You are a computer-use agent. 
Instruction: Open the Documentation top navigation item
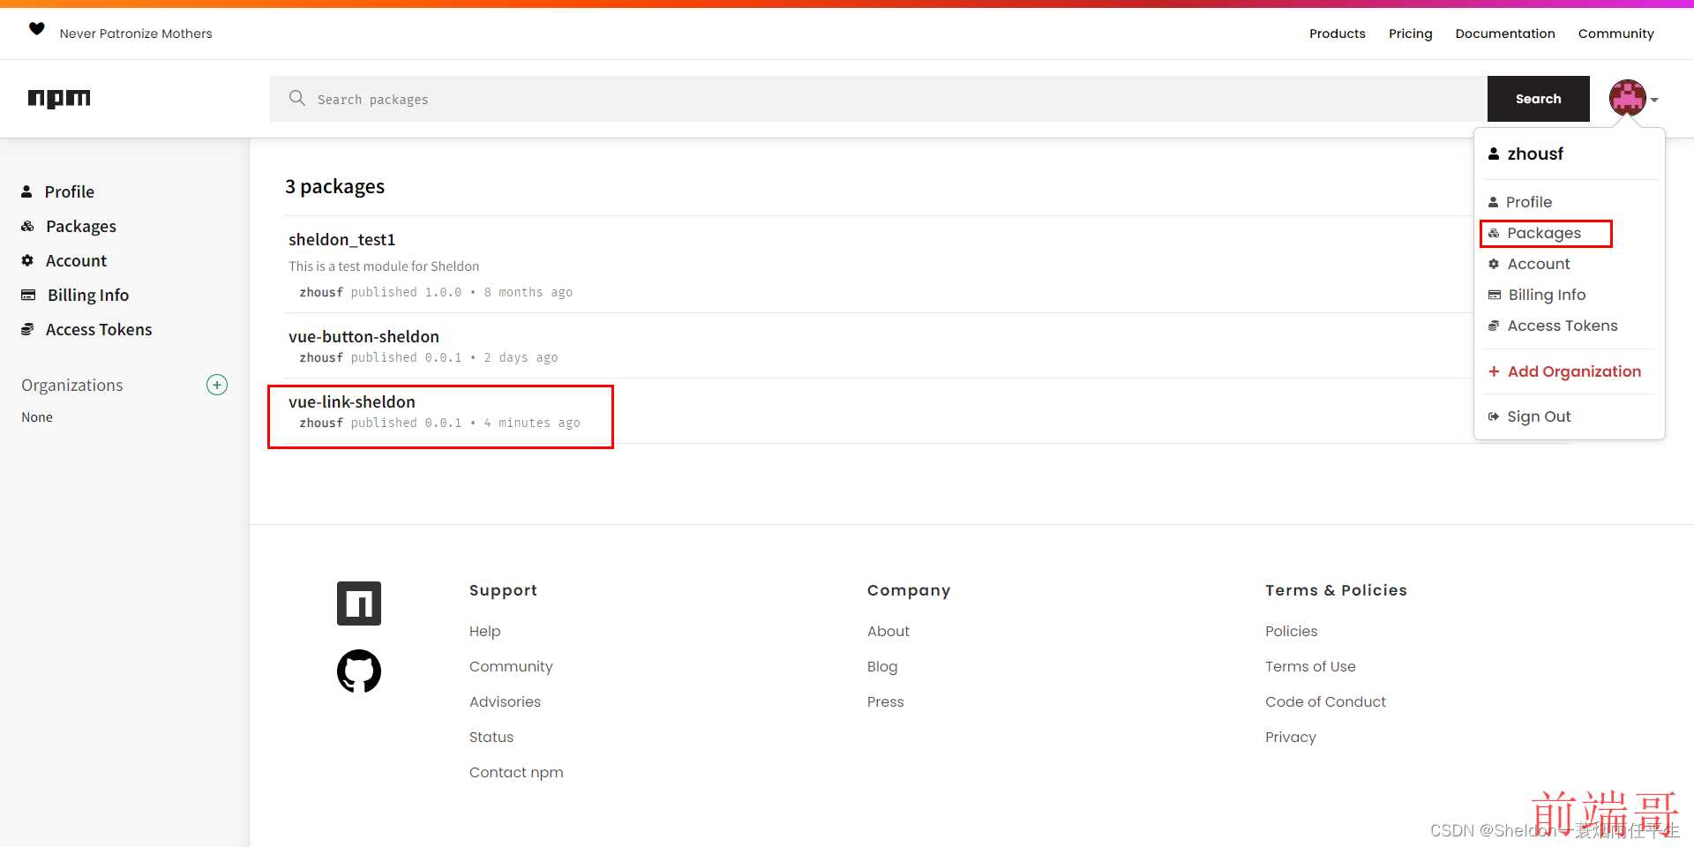(1505, 34)
